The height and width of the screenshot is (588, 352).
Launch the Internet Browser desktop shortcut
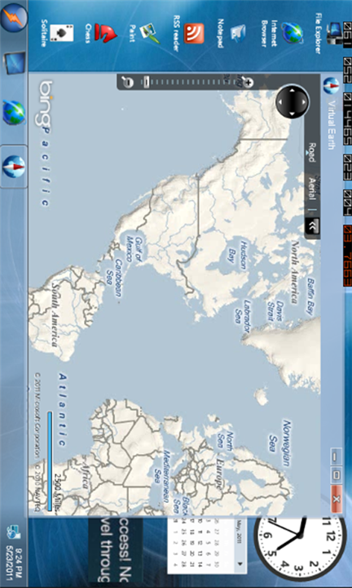click(x=283, y=33)
